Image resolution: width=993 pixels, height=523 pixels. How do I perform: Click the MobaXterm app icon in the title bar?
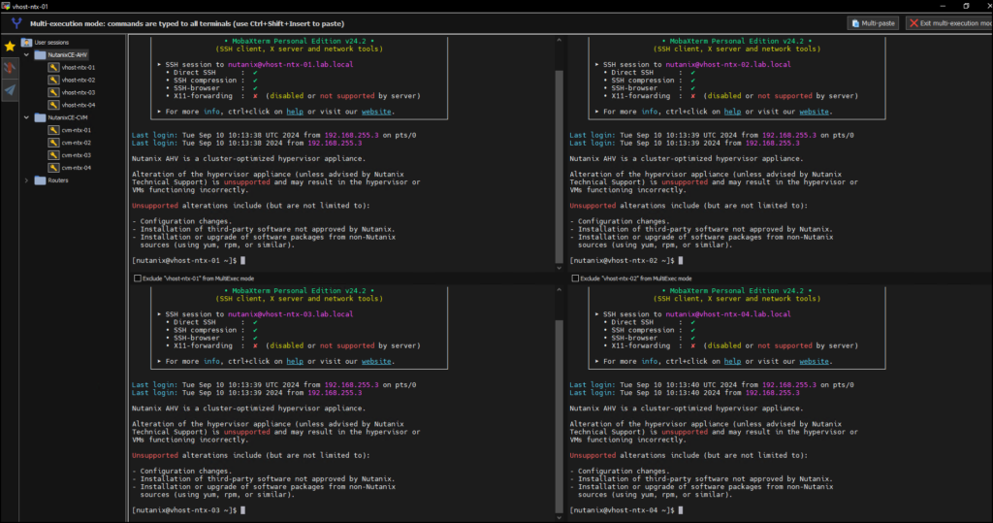[6, 6]
